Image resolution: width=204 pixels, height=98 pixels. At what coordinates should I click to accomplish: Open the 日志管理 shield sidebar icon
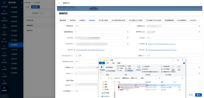point(4,74)
